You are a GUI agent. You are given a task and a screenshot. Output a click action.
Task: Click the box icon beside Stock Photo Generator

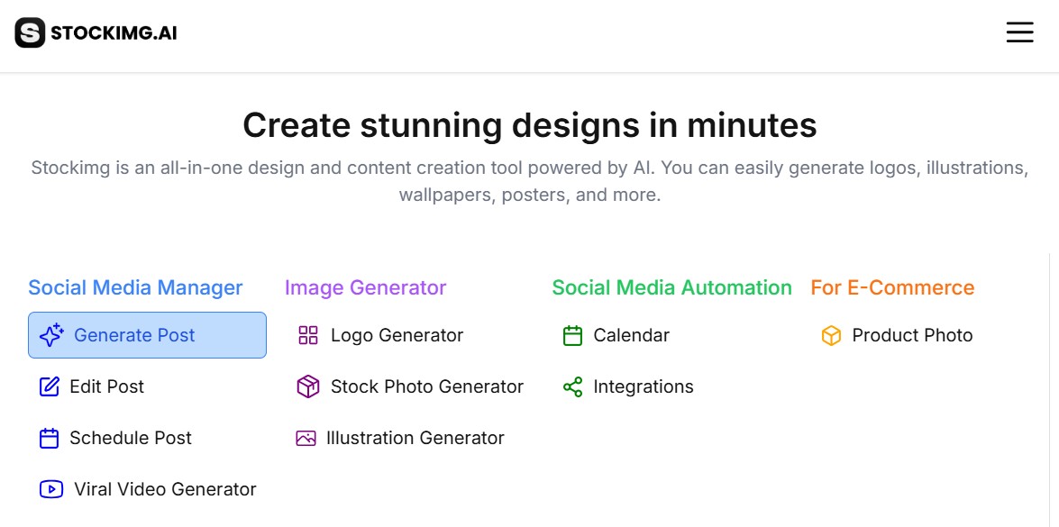tap(308, 386)
